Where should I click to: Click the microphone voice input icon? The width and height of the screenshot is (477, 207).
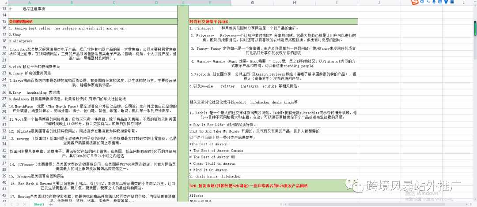[x=434, y=2]
